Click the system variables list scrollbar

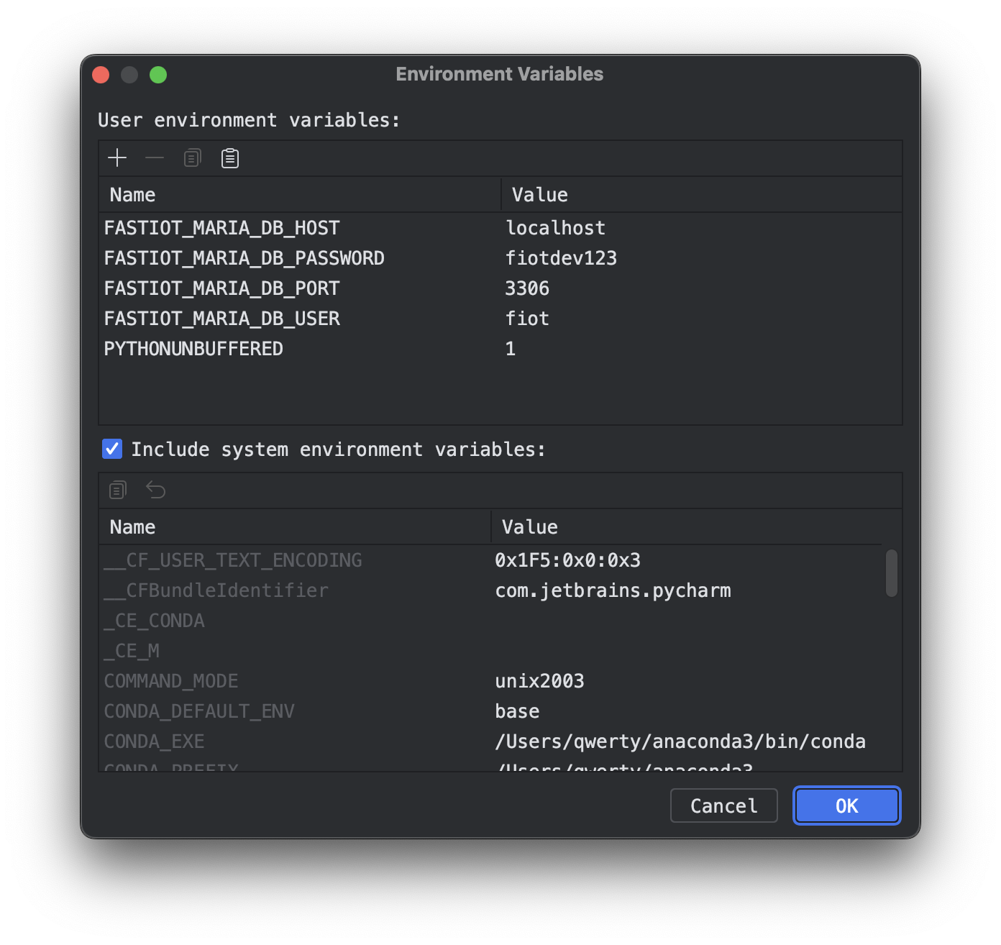click(x=892, y=573)
